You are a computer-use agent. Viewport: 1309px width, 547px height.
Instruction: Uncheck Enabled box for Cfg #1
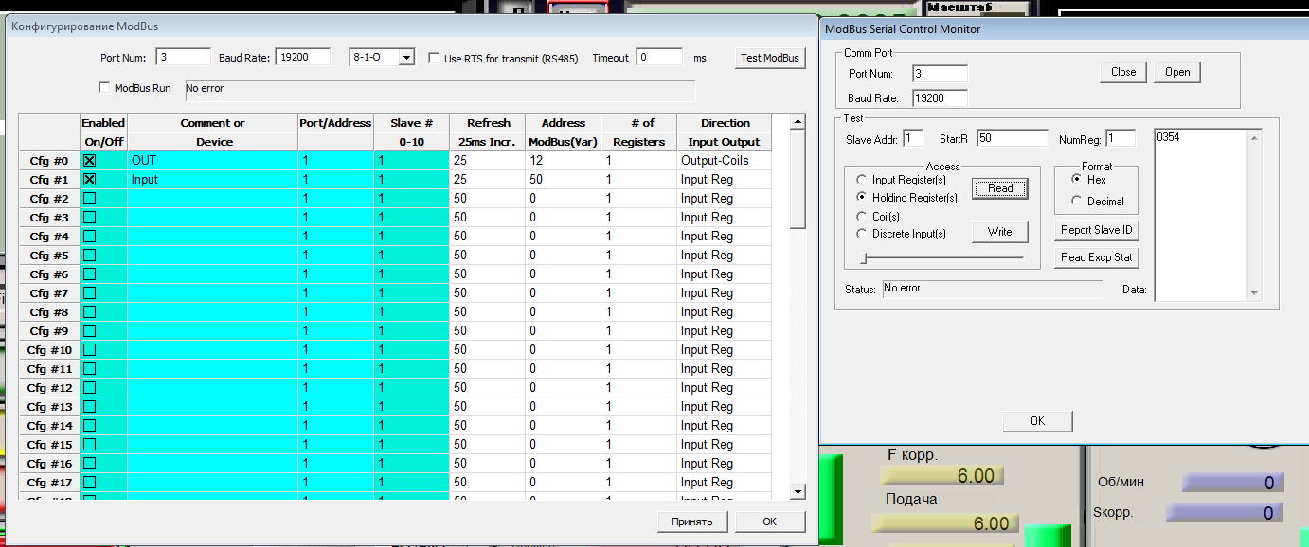click(90, 180)
